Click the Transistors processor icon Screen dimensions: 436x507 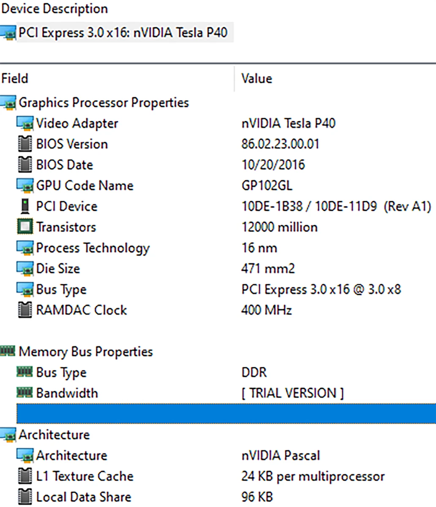25,227
